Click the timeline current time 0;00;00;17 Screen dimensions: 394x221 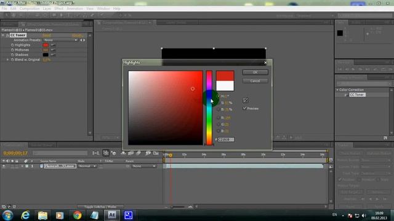15,153
